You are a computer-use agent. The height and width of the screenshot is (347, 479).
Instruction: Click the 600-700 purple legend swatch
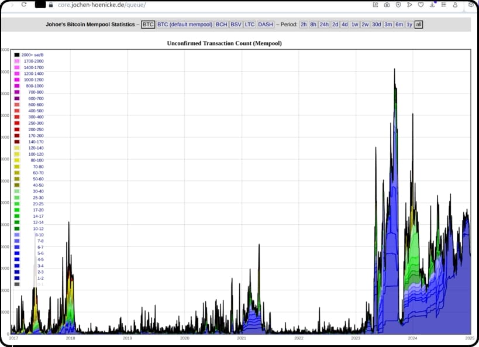click(x=17, y=98)
